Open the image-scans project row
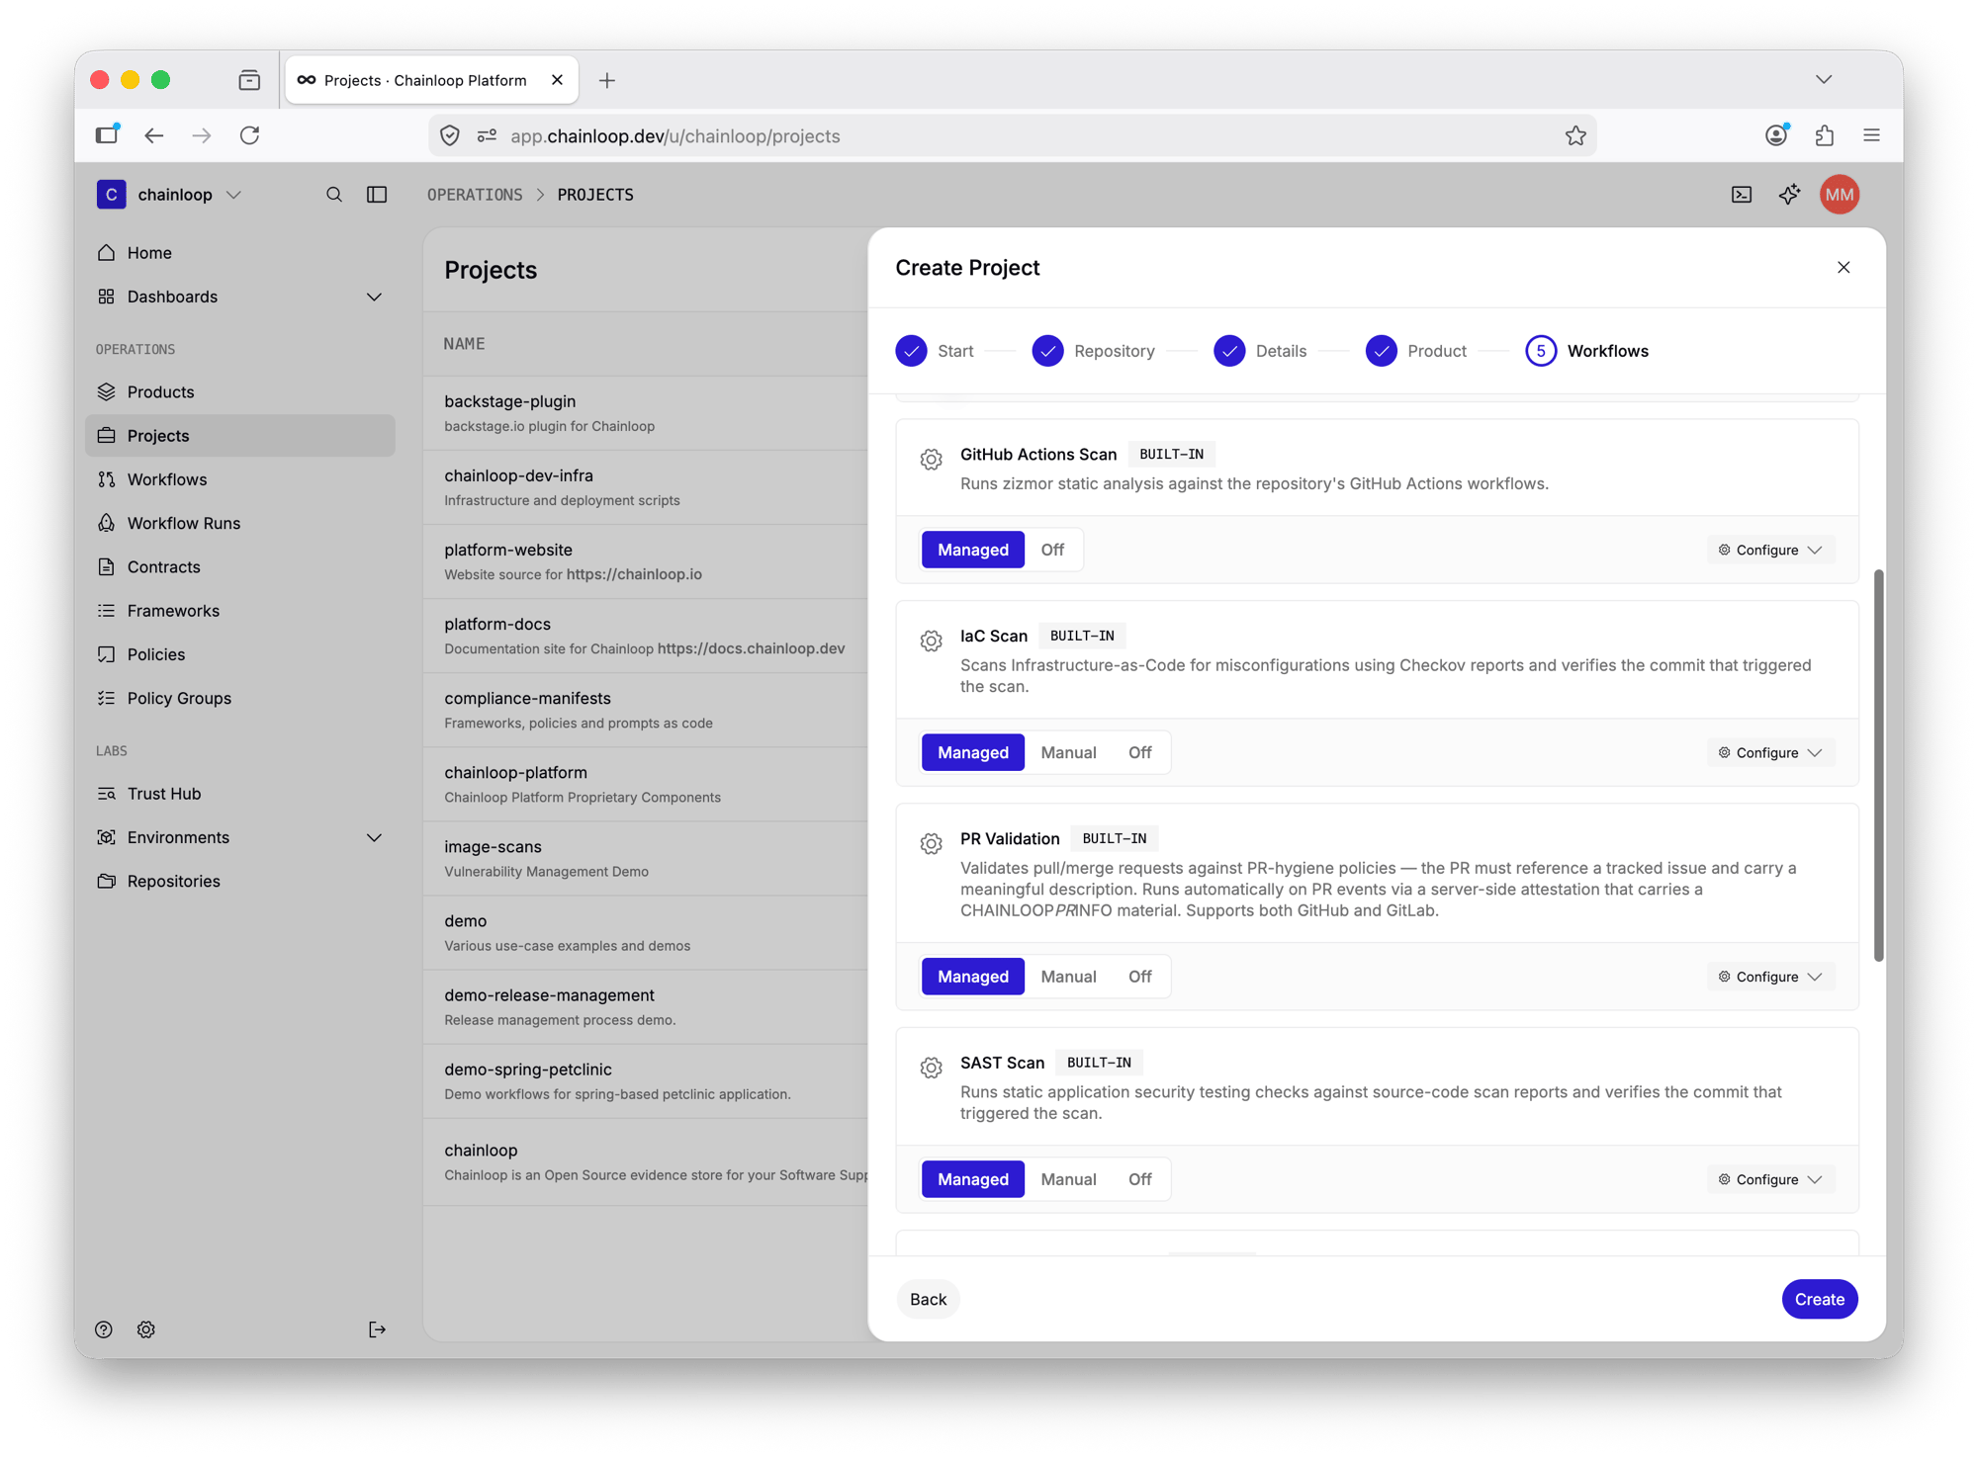The height and width of the screenshot is (1457, 1978). (x=646, y=858)
